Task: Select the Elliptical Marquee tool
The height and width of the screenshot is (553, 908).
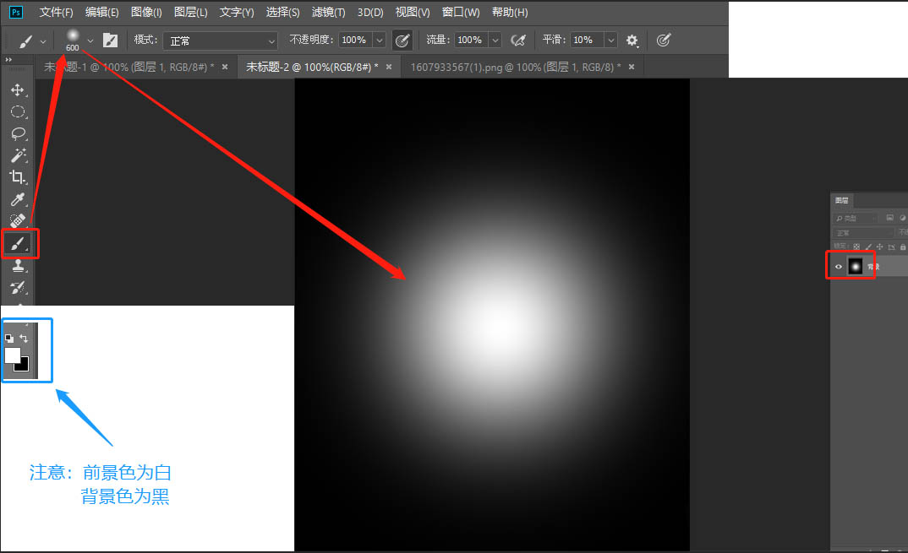Action: 18,111
